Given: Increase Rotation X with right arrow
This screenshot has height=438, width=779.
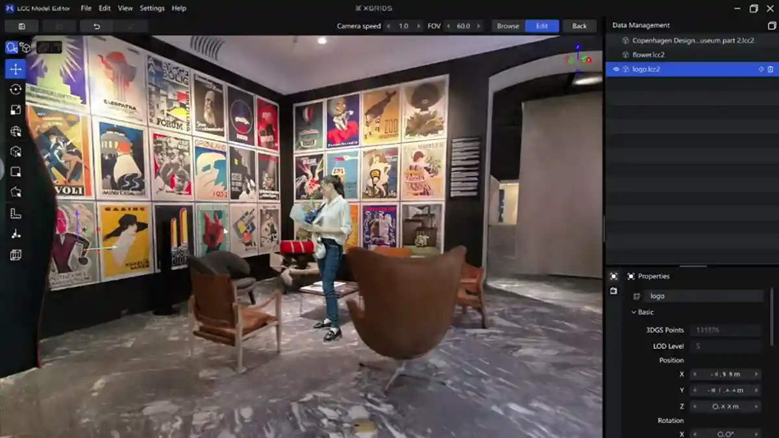Looking at the screenshot, I should coord(756,433).
